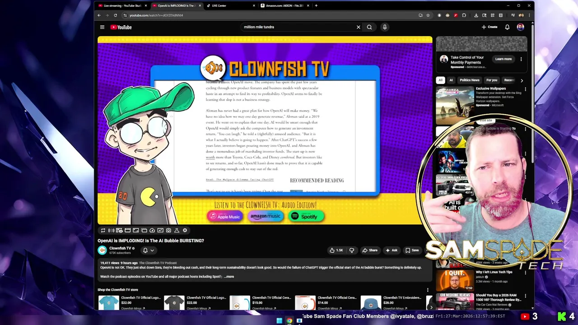
Task: Advance the store shelf with next arrow
Action: [x=431, y=307]
